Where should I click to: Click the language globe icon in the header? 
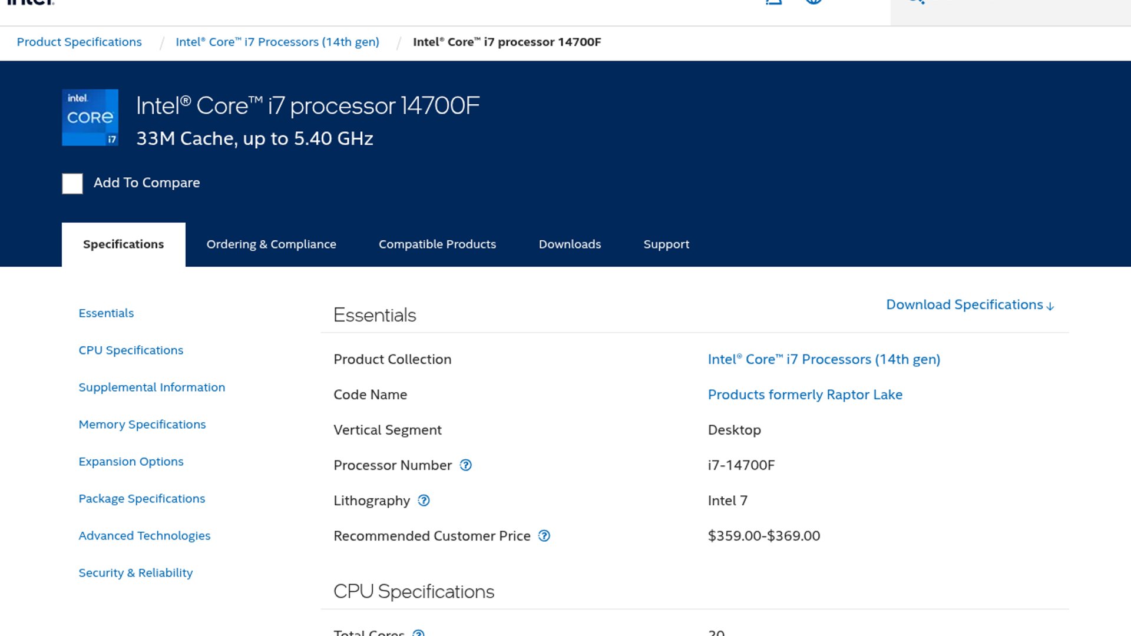(813, 2)
